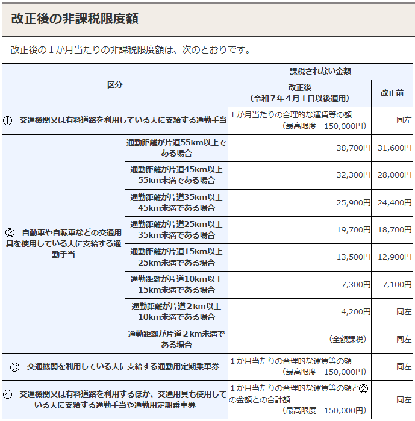This screenshot has width=415, height=421.
Task: Select the 改正前 column header
Action: (x=392, y=93)
